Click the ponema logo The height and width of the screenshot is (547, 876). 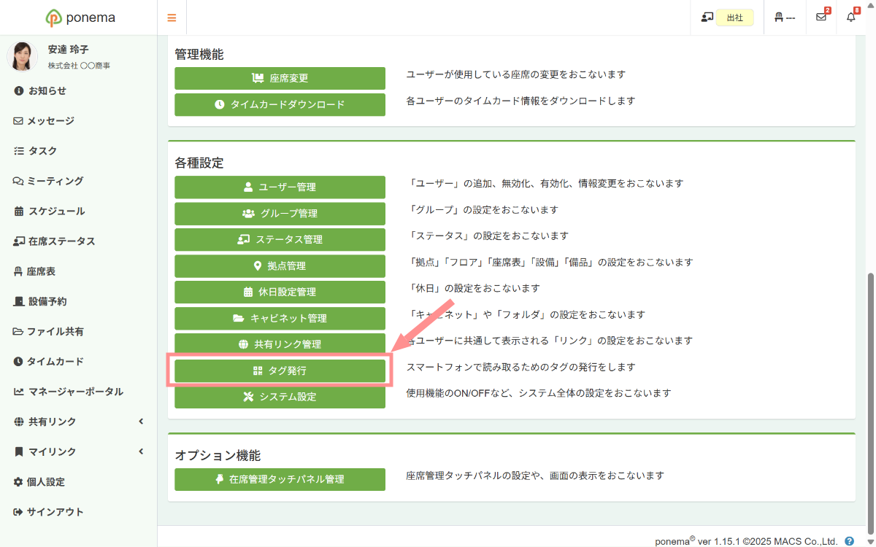pyautogui.click(x=80, y=18)
